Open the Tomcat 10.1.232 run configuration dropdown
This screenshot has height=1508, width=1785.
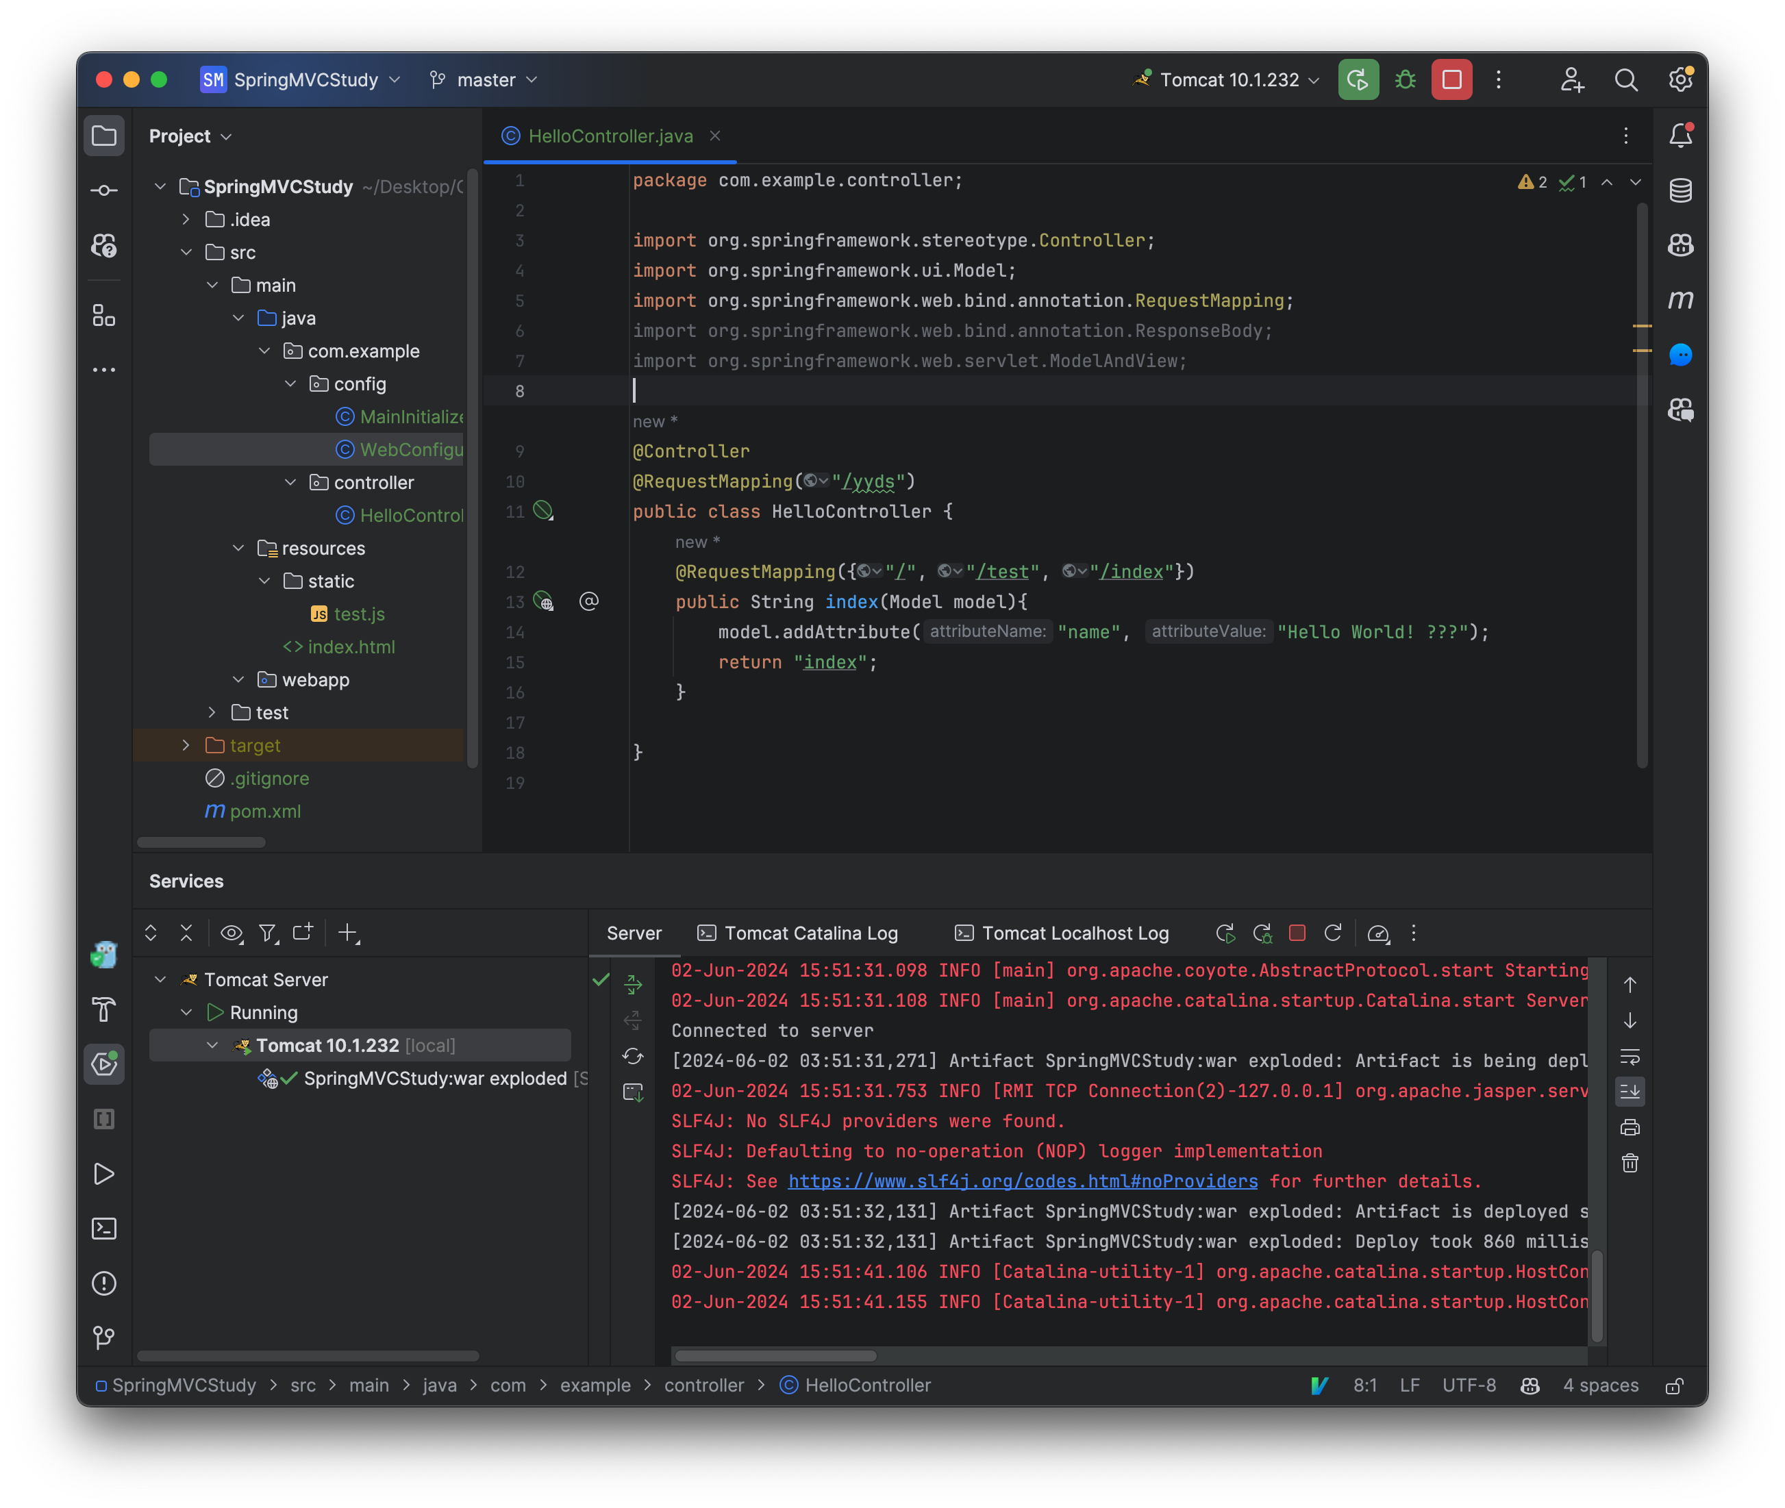point(1225,79)
